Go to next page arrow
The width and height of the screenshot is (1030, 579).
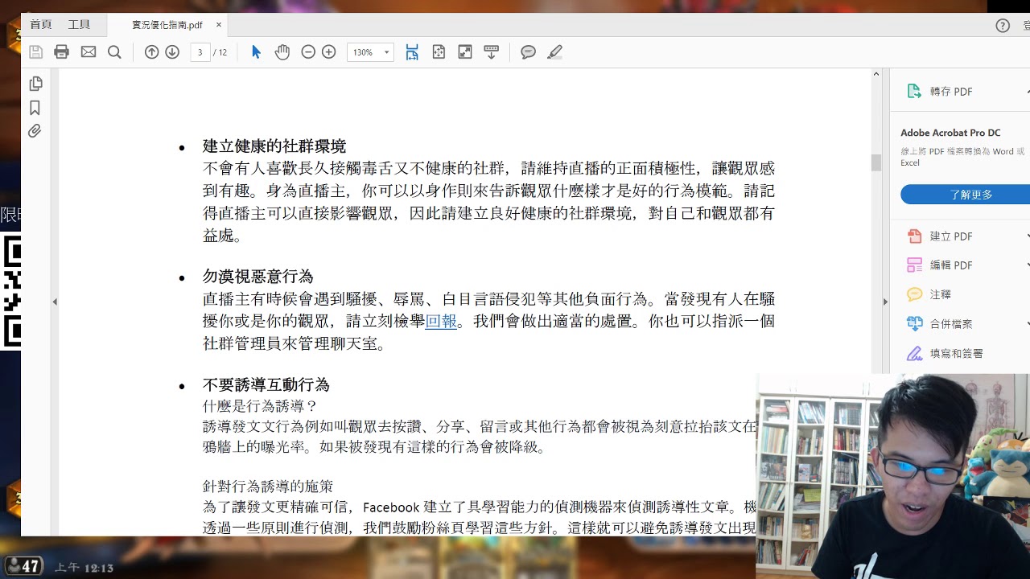(x=172, y=52)
